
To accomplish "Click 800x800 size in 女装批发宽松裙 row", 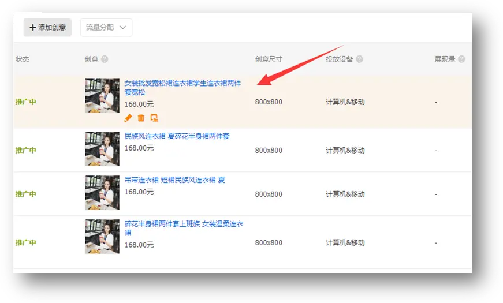I will coord(269,102).
